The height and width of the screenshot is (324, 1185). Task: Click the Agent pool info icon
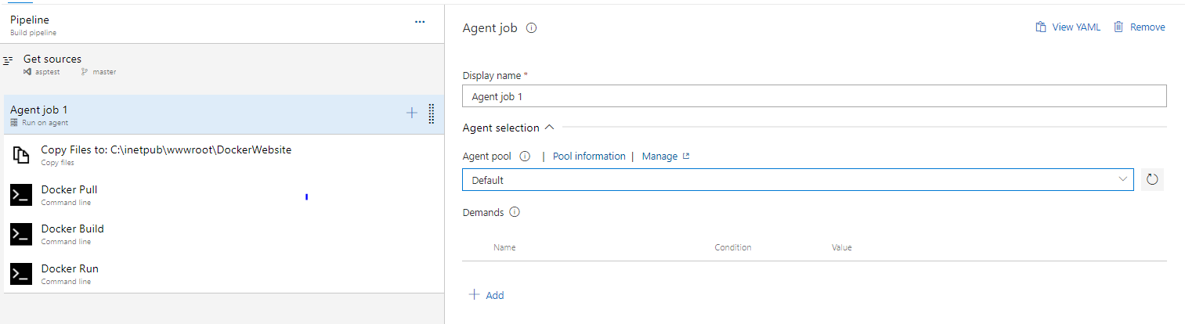point(525,157)
